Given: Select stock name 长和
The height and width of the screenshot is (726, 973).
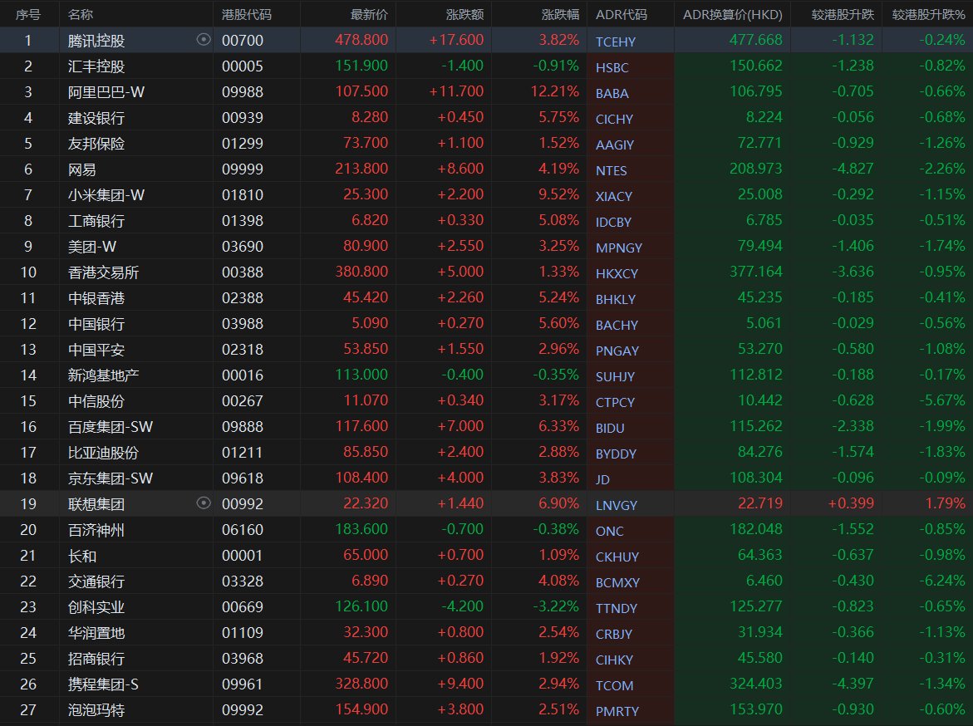Looking at the screenshot, I should coord(82,556).
